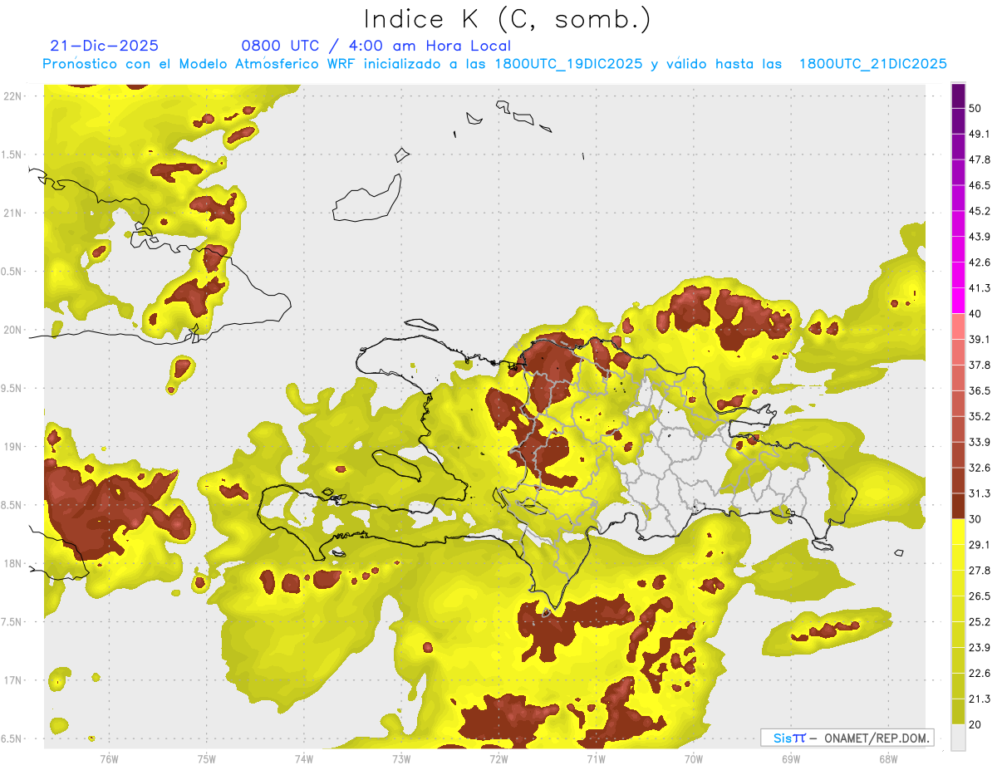Click the colorbar value '25.2'
This screenshot has width=997, height=770.
(979, 622)
